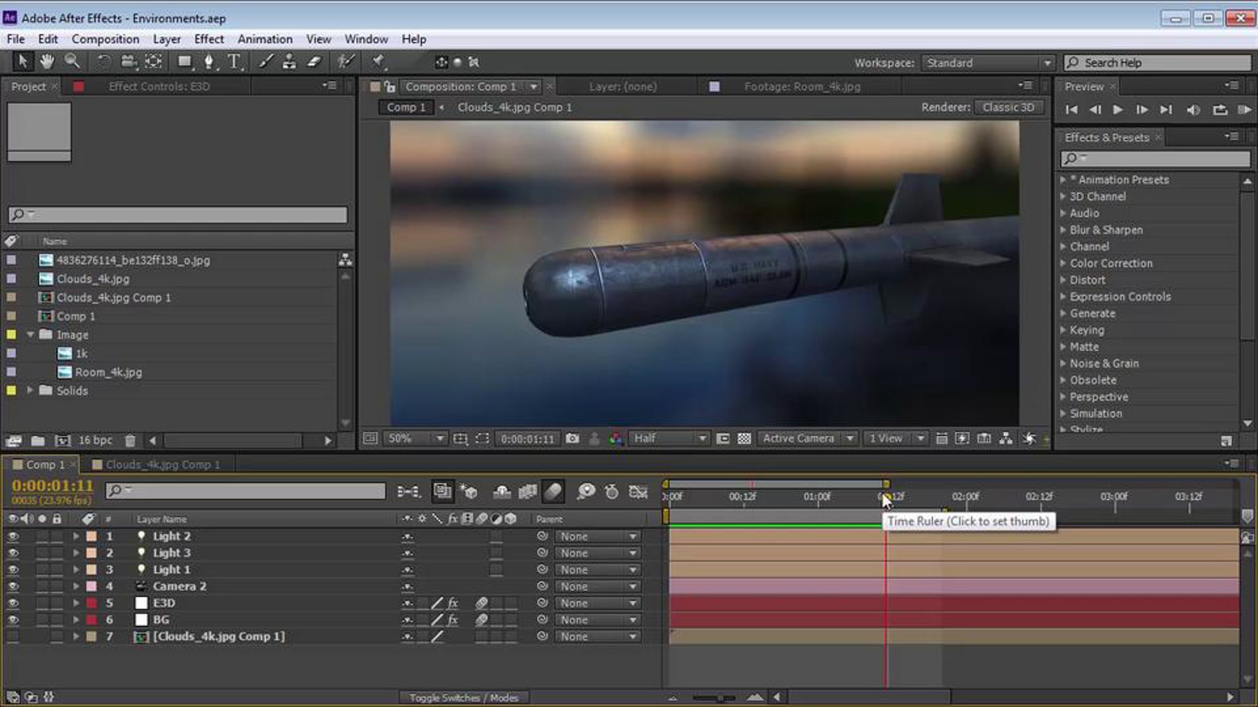Click the Classic 3D renderer button
The width and height of the screenshot is (1258, 707).
(1008, 107)
